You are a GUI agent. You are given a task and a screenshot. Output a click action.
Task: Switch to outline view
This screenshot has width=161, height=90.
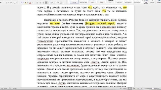pos(138,88)
